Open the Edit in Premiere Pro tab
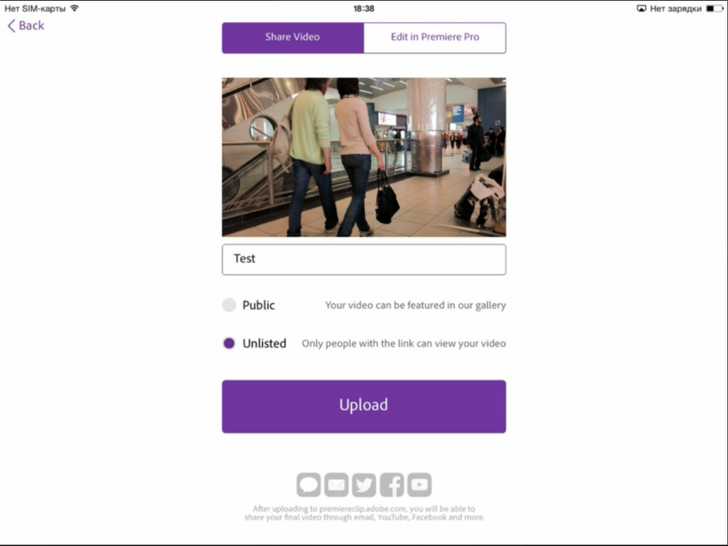The image size is (728, 546). pyautogui.click(x=435, y=38)
